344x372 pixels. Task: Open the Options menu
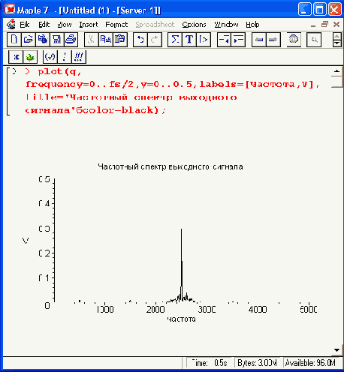[194, 25]
